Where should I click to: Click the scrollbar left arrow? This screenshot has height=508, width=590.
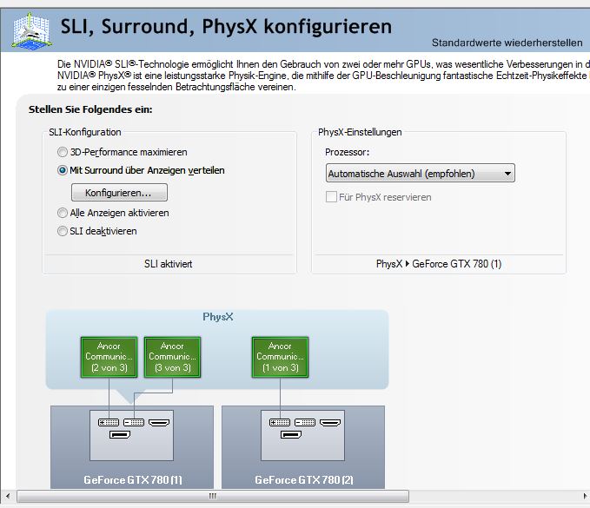(8, 496)
